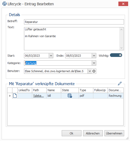Click the database state icon in bill row

pyautogui.click(x=70, y=96)
